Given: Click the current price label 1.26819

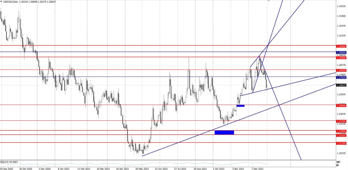Looking at the screenshot, I should (341, 85).
